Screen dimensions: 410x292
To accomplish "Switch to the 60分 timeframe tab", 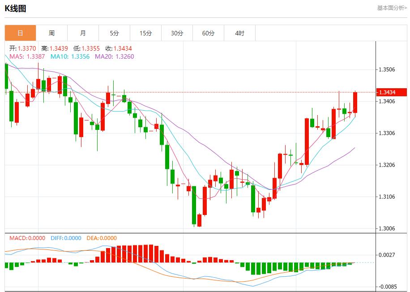I will point(208,33).
